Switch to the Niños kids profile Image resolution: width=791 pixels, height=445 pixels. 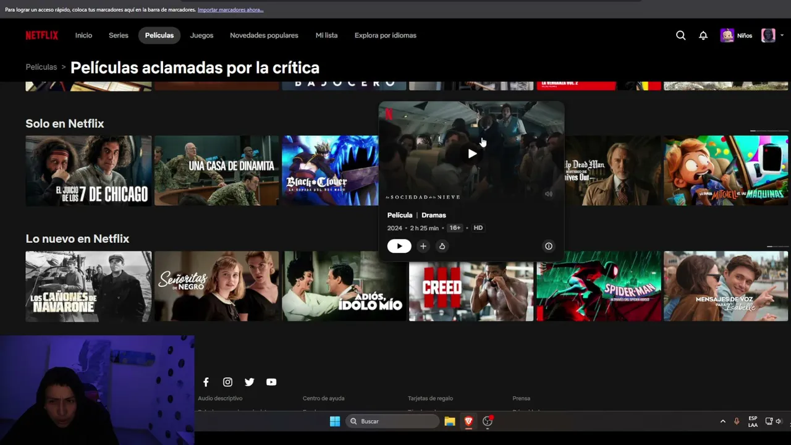pyautogui.click(x=736, y=35)
